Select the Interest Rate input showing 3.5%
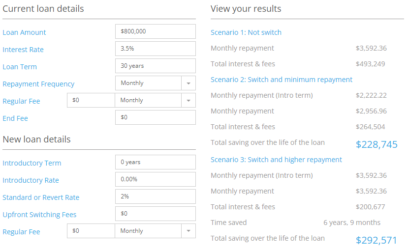 pyautogui.click(x=156, y=49)
